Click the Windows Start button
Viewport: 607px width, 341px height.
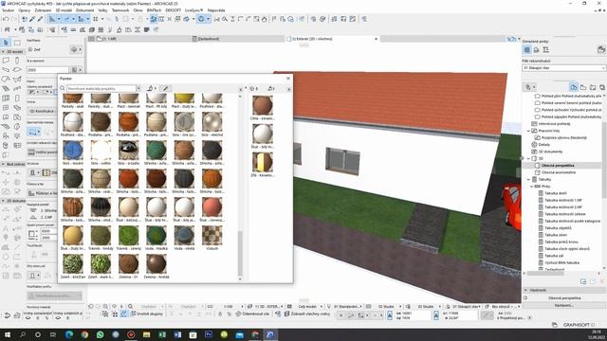pos(7,334)
